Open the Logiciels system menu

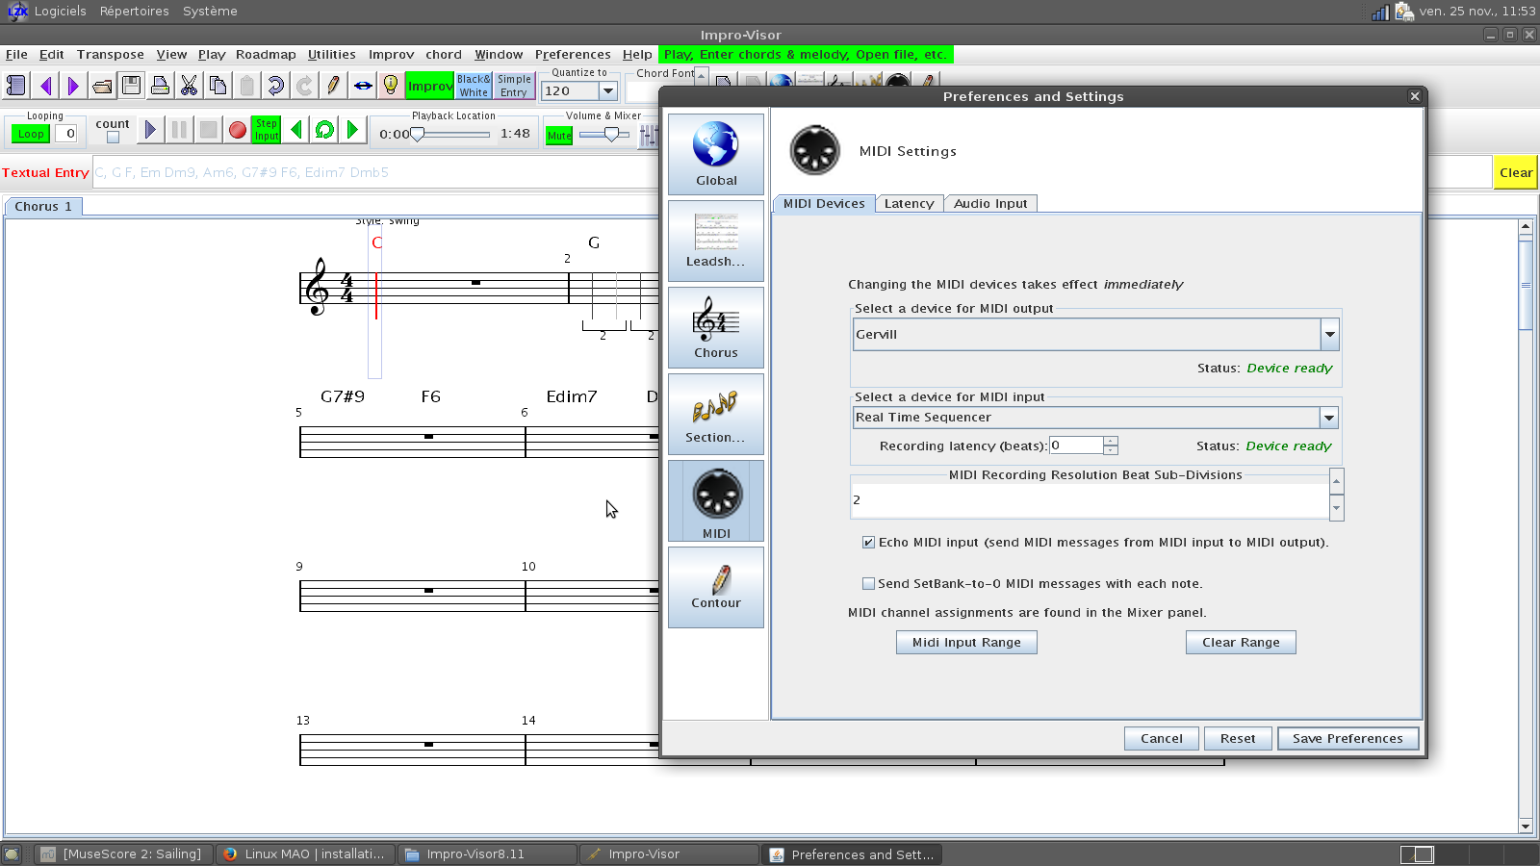[x=60, y=12]
